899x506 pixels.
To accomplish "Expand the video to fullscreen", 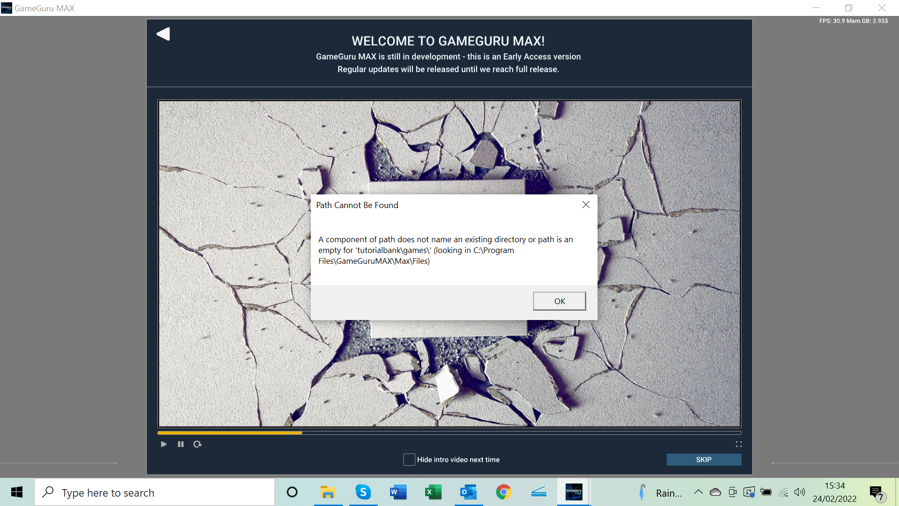I will (739, 444).
